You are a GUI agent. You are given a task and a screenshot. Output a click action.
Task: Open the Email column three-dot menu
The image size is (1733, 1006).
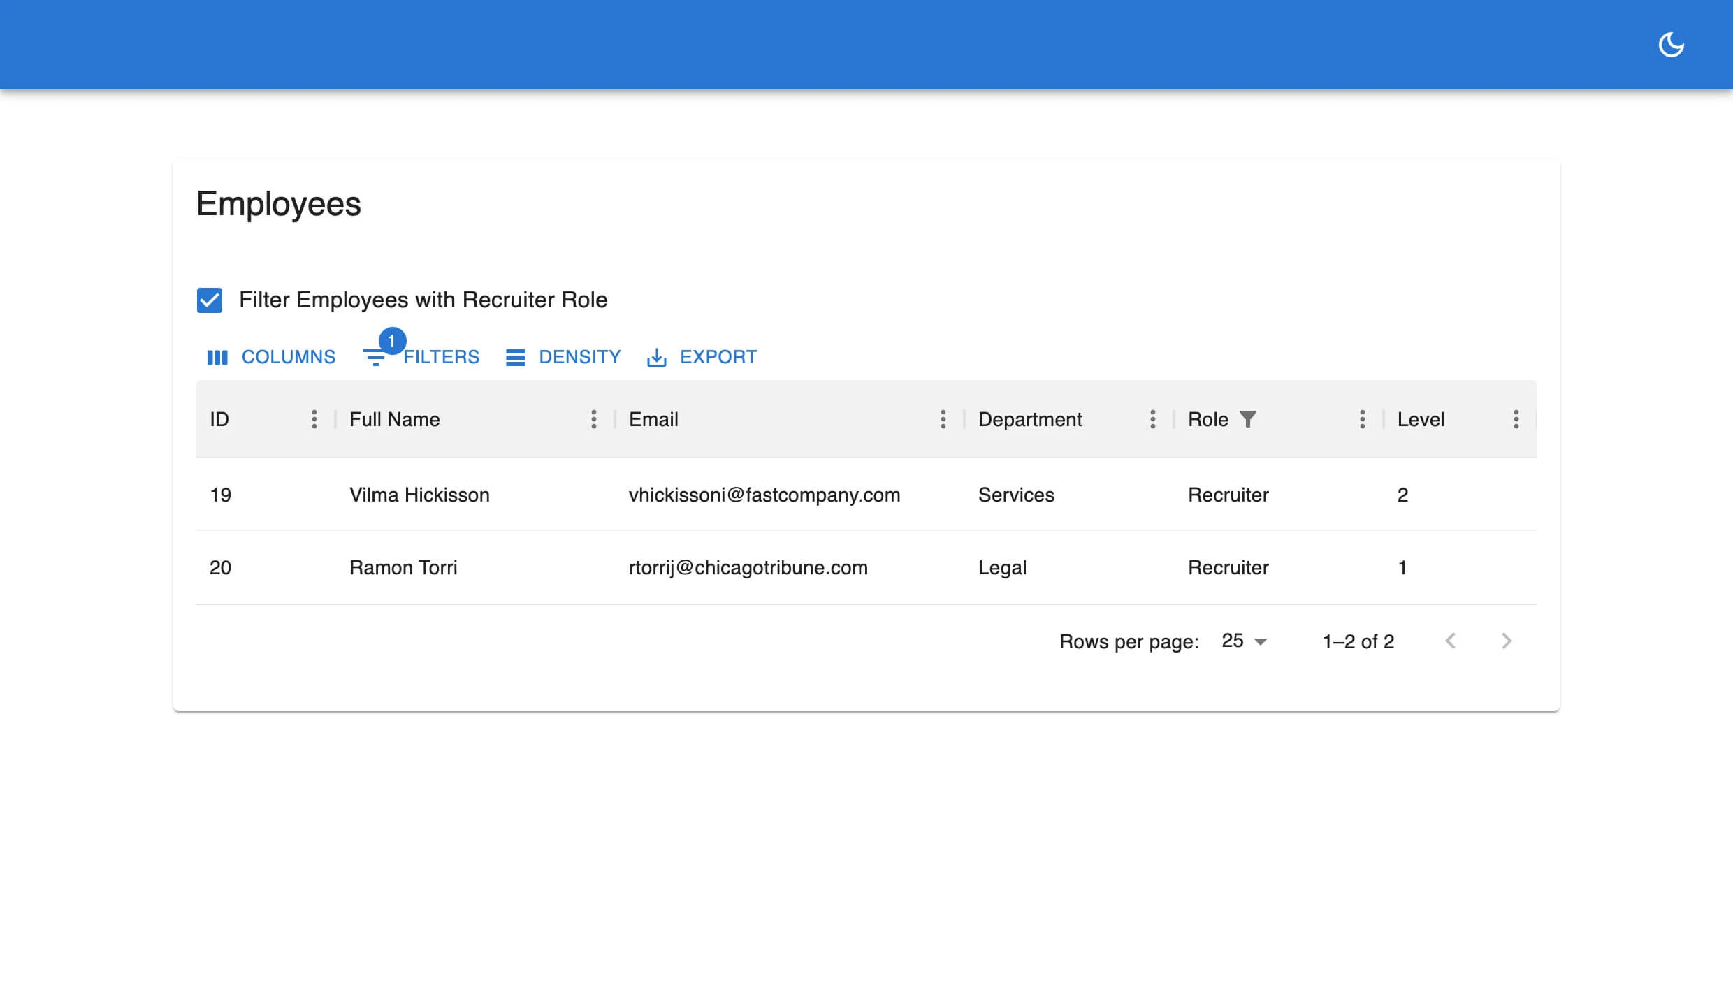pos(943,419)
